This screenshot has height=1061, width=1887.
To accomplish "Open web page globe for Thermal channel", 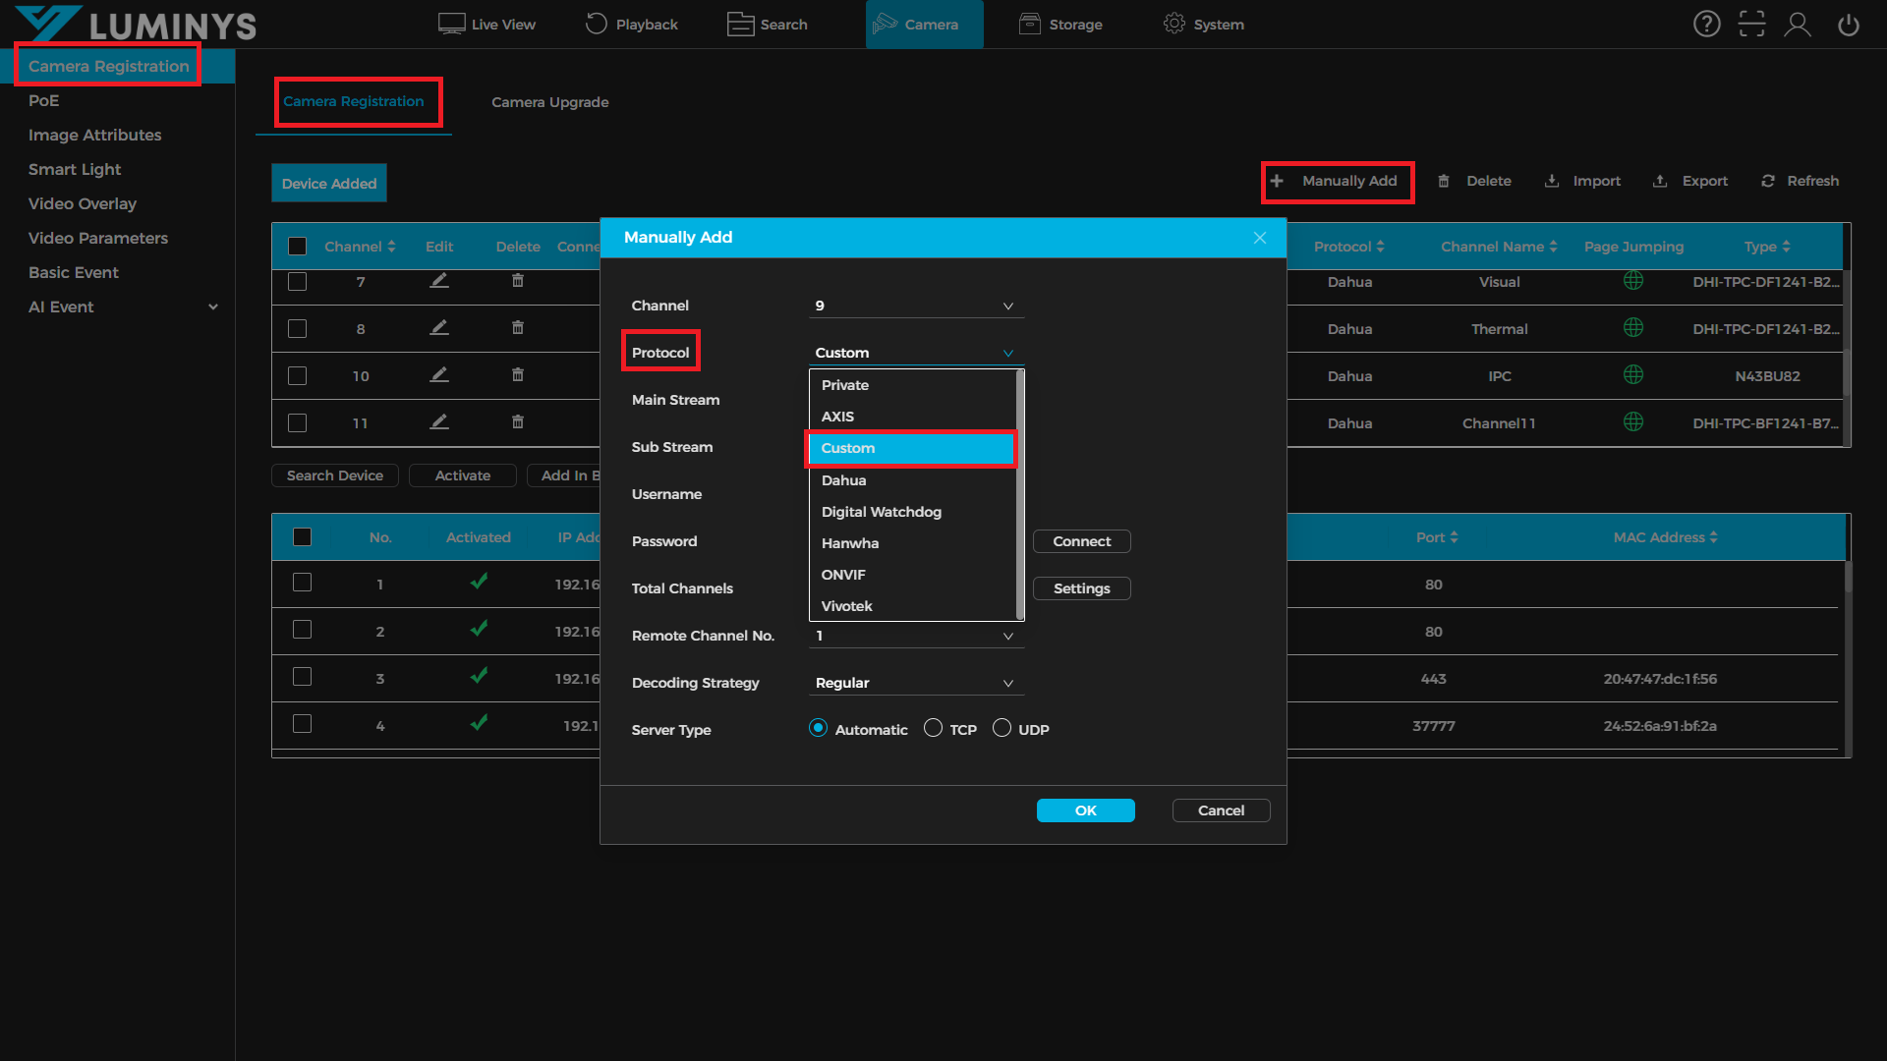I will point(1632,328).
